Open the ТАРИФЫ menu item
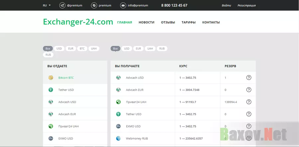This screenshot has height=147, width=299. 189,23
